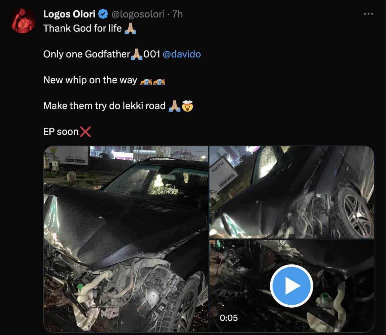The height and width of the screenshot is (335, 386).
Task: Open the 7h timestamp link
Action: (178, 14)
